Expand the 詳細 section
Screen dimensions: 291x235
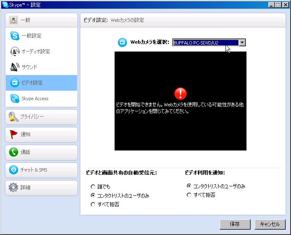pyautogui.click(x=41, y=188)
